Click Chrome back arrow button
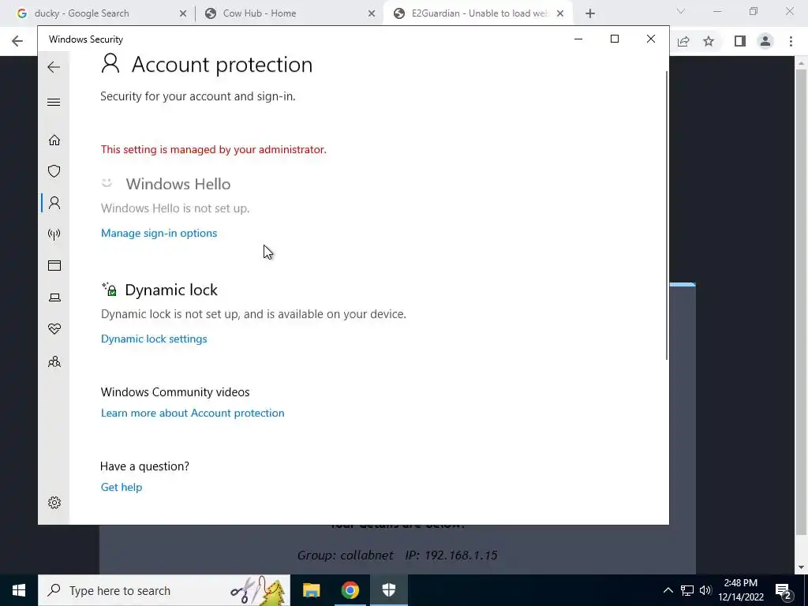The image size is (808, 606). (17, 41)
